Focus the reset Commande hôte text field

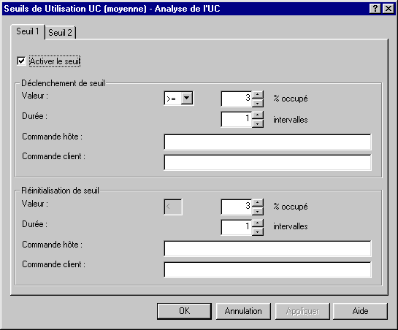[x=267, y=248]
